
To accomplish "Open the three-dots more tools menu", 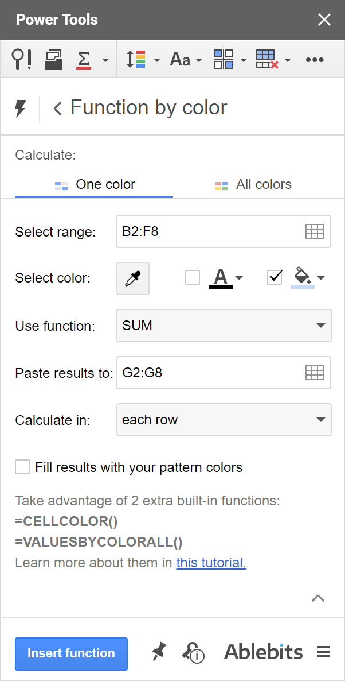I will [x=315, y=60].
